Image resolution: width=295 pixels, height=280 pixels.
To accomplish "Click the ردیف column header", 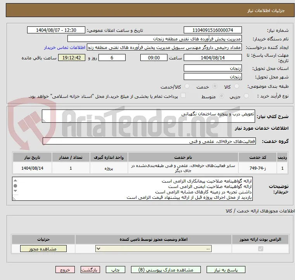I will coord(282,157).
